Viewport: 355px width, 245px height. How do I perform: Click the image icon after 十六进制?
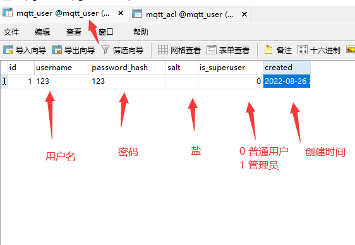[351, 49]
